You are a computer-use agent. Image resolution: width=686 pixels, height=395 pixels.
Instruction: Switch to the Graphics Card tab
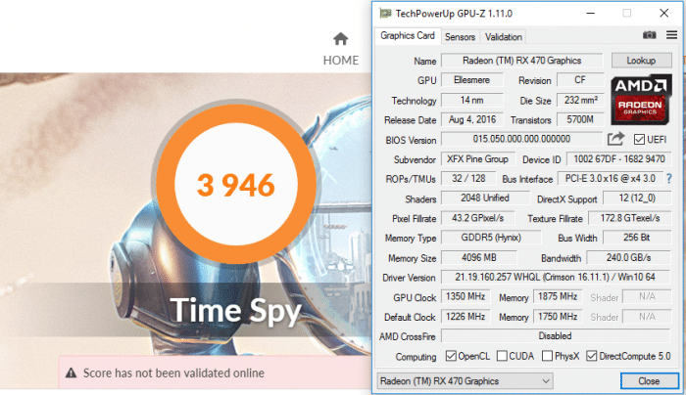(x=408, y=36)
